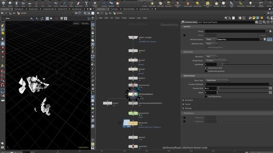Screen dimensions: 273x153
Task: Switch to the Asset Browser tab
Action: (144, 9)
